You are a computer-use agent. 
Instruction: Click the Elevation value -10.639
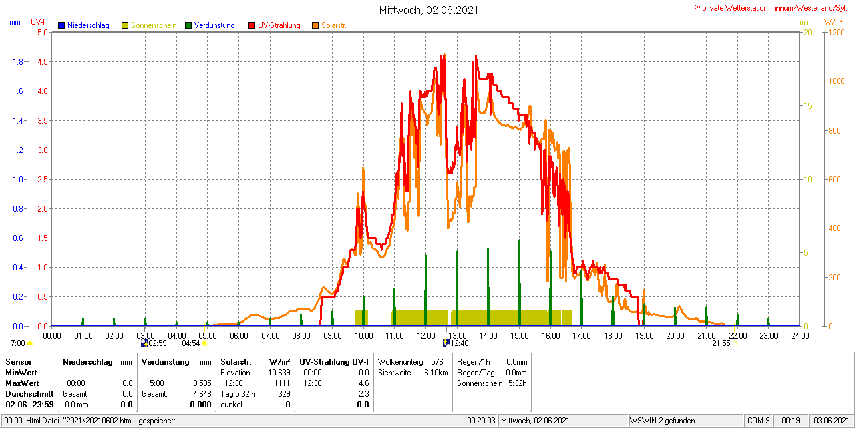point(277,372)
